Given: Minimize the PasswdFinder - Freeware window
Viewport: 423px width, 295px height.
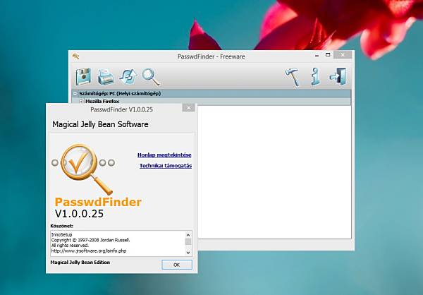Looking at the screenshot, I should tap(317, 55).
